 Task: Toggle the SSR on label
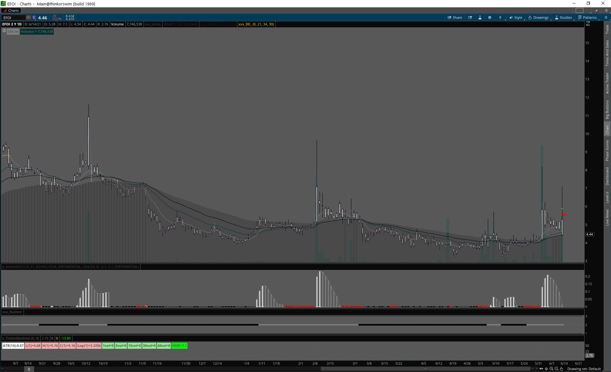pyautogui.click(x=13, y=31)
